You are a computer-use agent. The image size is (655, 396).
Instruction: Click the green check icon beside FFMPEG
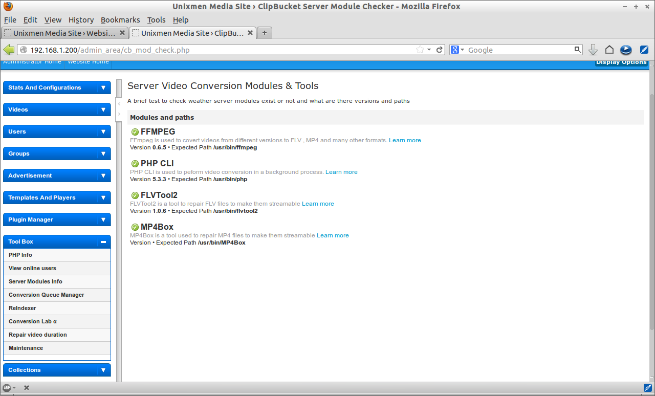click(x=135, y=132)
